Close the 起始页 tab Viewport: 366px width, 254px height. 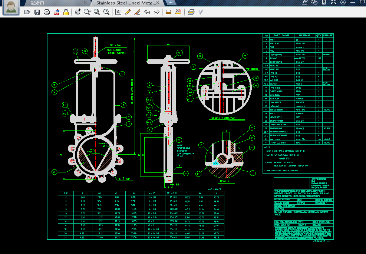pos(85,3)
